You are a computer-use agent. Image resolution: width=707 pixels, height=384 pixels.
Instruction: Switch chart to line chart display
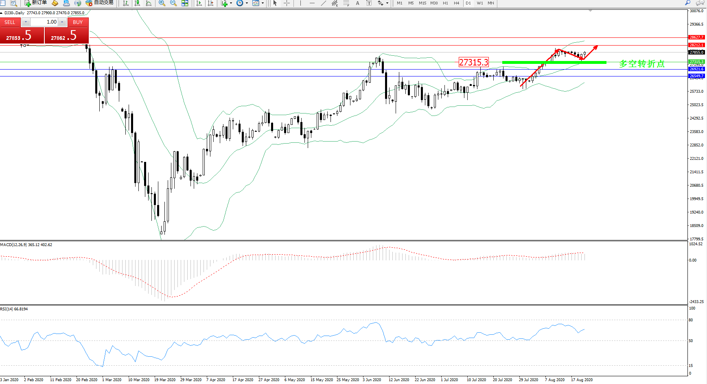tap(149, 3)
